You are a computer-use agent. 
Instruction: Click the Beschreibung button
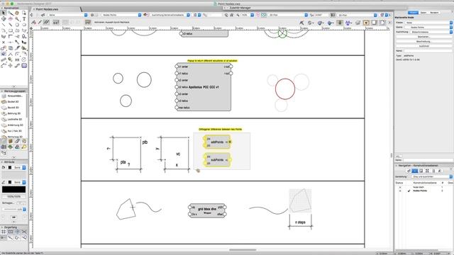[x=424, y=41]
